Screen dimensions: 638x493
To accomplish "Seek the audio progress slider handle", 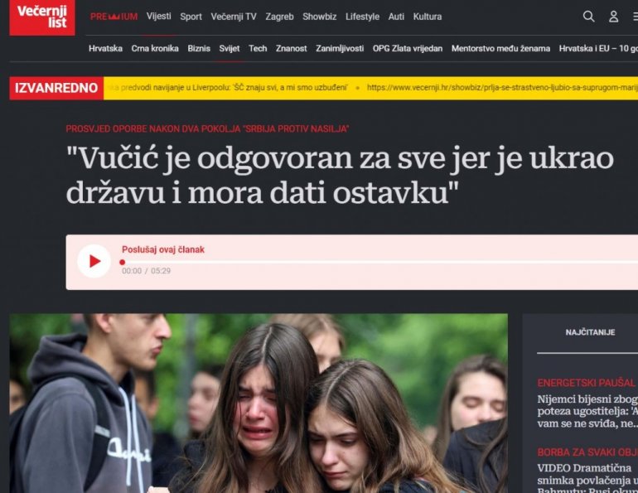I will tap(122, 263).
